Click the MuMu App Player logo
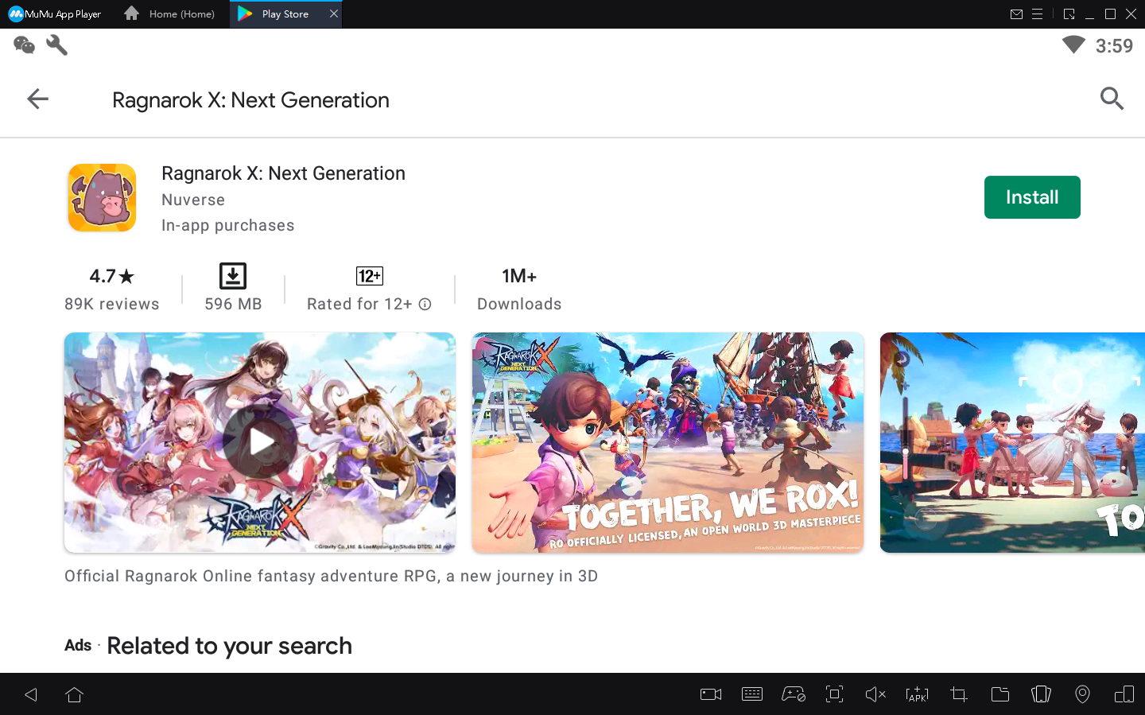Image resolution: width=1145 pixels, height=715 pixels. [x=55, y=14]
